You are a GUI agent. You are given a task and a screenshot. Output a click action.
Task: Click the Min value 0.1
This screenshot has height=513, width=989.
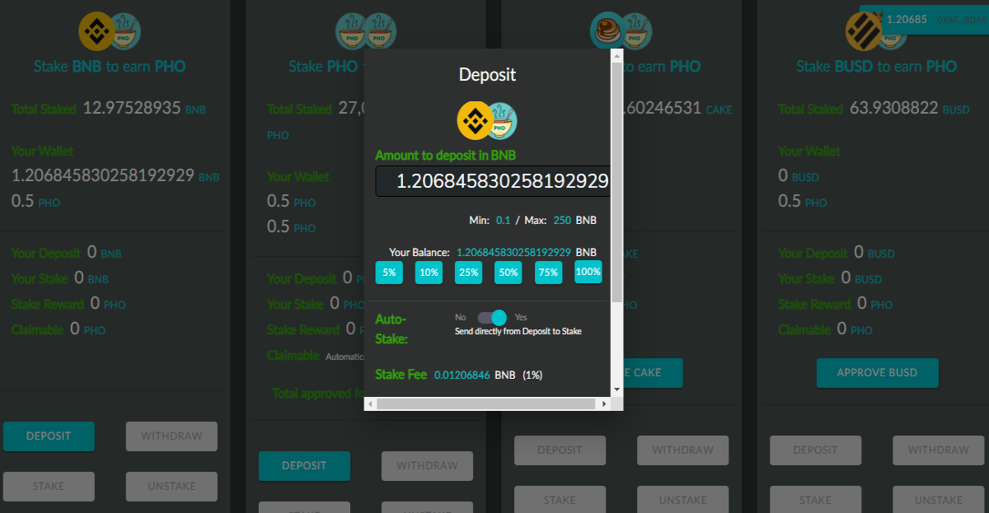tap(503, 221)
